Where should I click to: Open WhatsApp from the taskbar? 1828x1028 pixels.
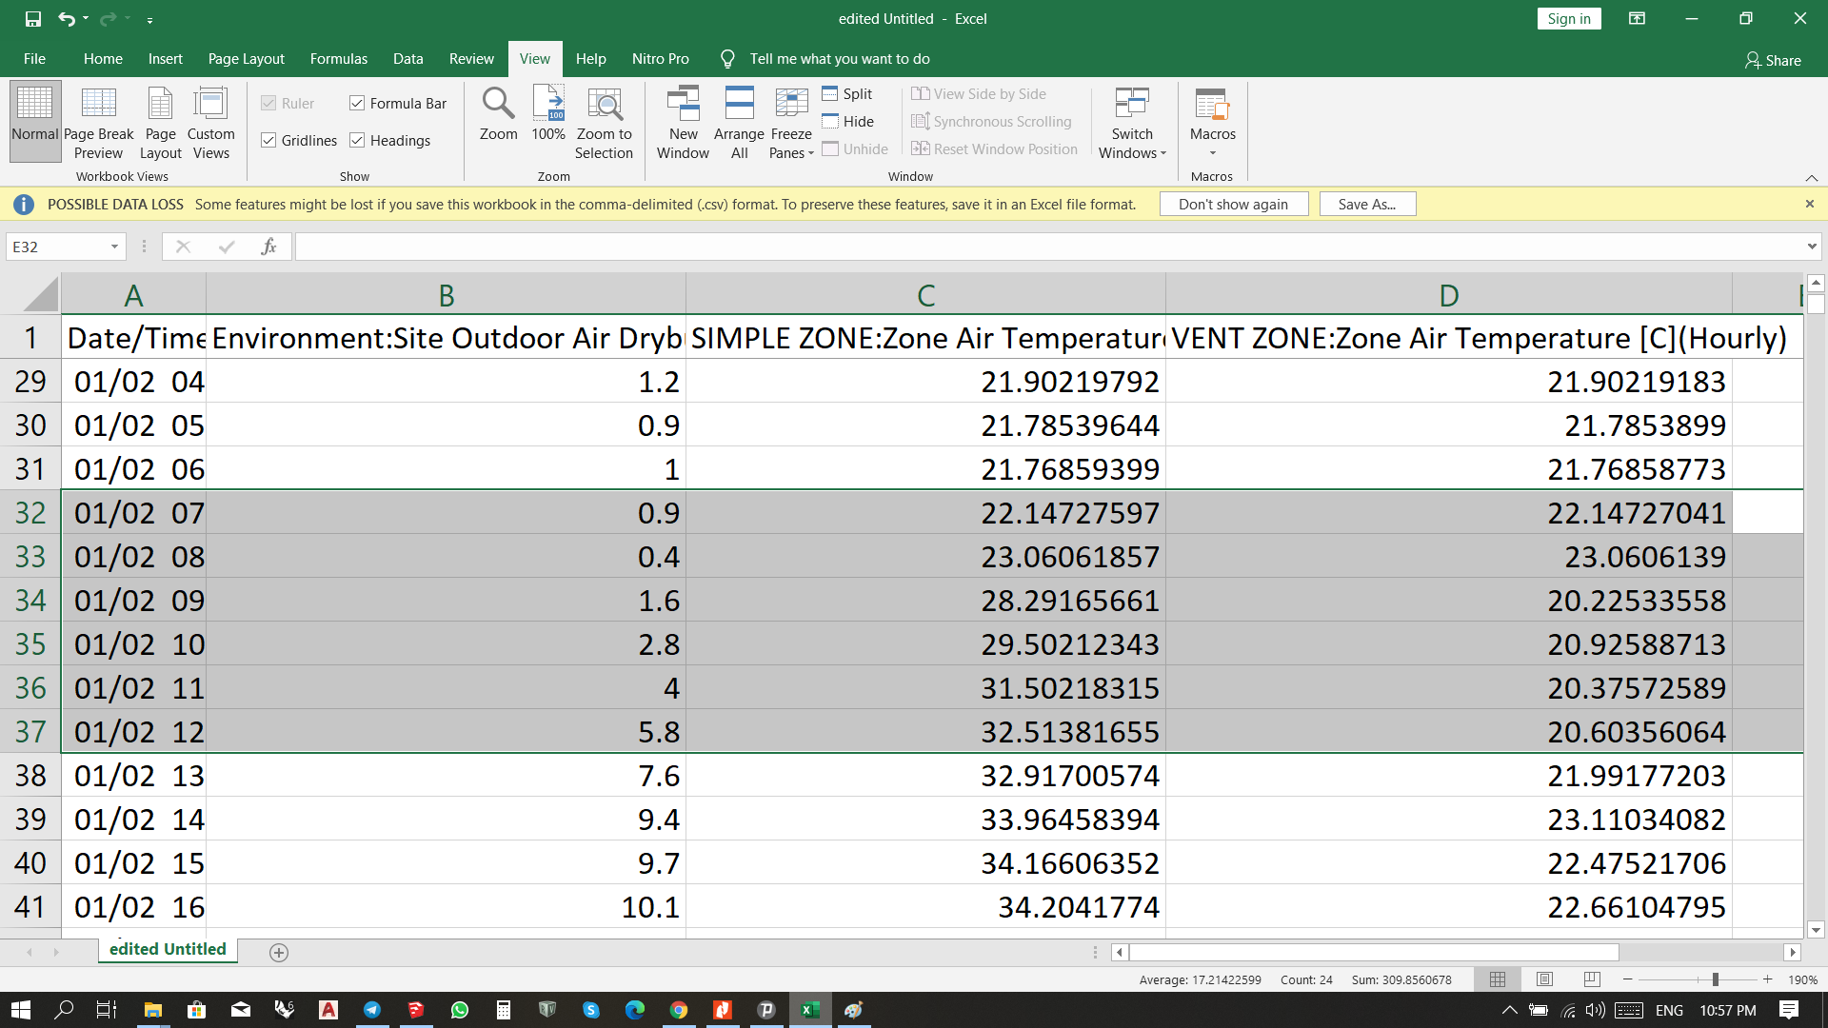point(460,1010)
